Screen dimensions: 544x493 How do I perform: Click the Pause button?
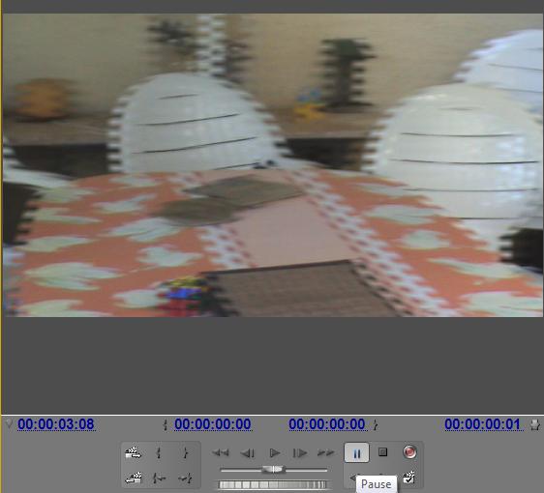pyautogui.click(x=356, y=452)
